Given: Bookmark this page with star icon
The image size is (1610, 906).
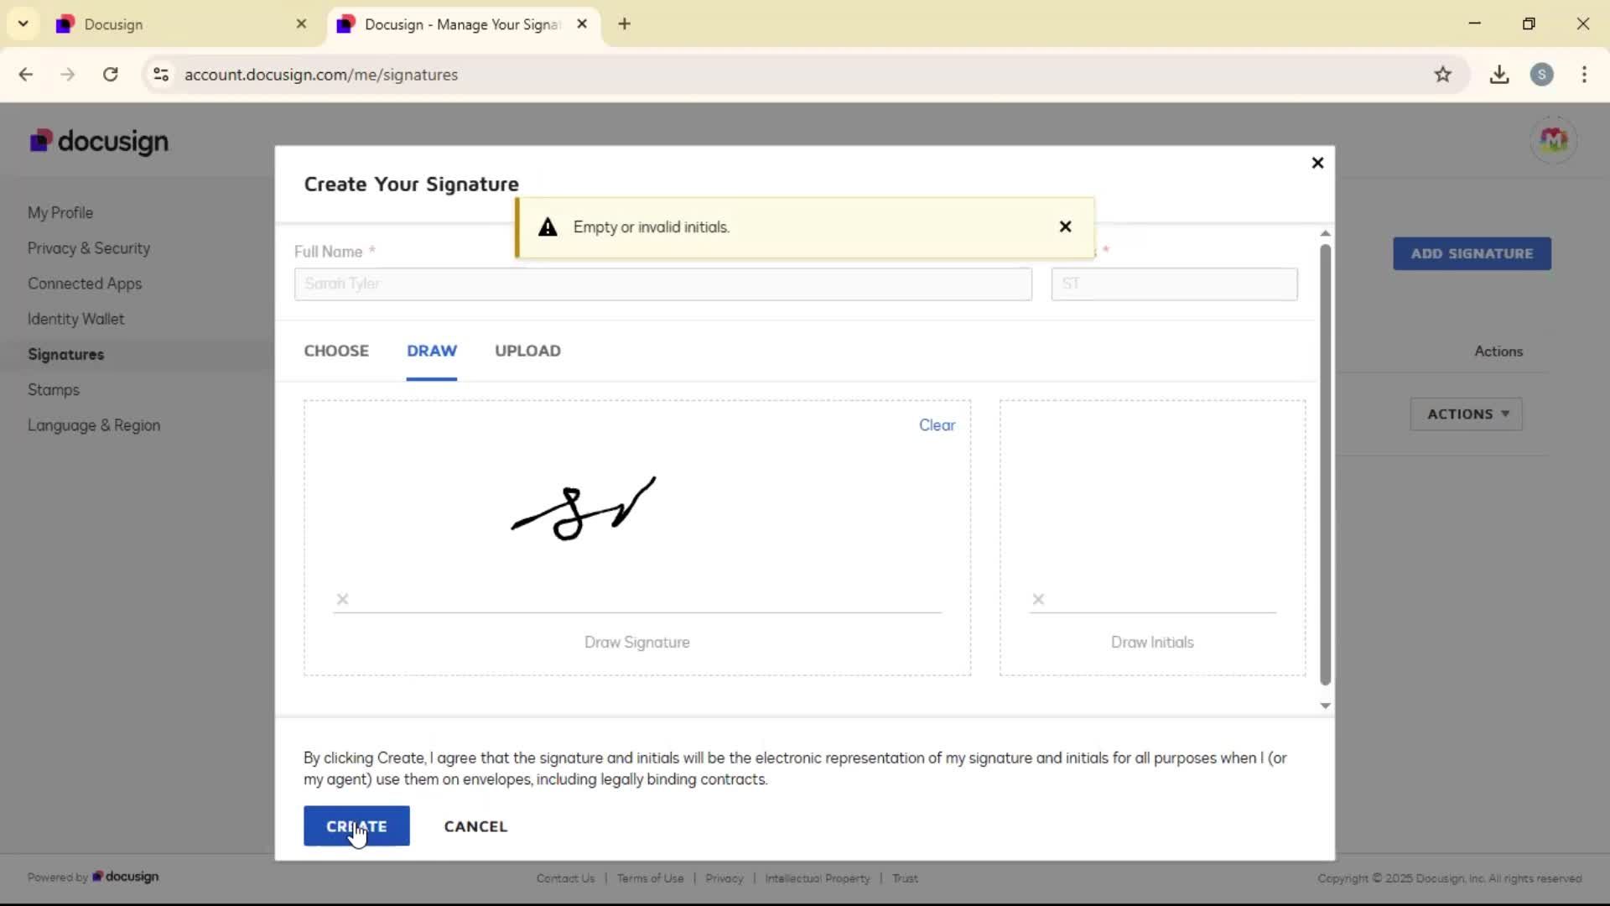Looking at the screenshot, I should point(1442,75).
